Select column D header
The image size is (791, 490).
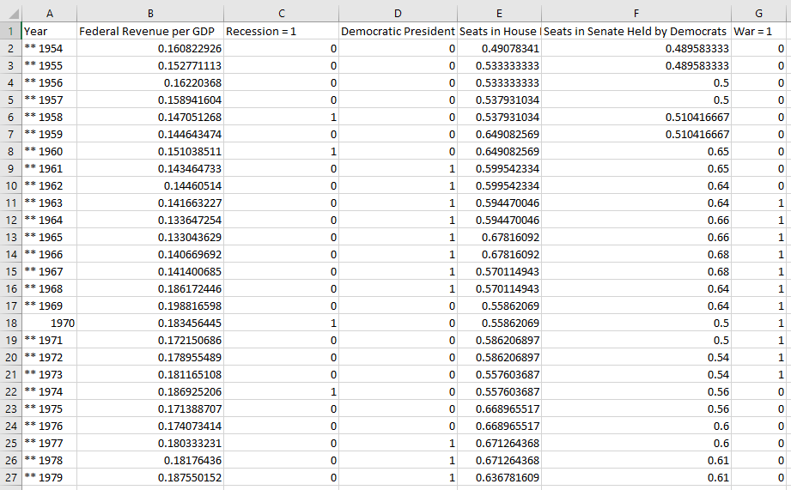pos(398,14)
